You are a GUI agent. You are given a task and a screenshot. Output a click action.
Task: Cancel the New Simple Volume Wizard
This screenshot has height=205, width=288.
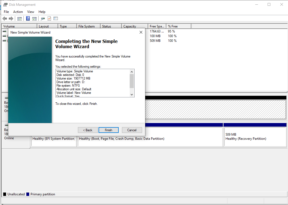(x=132, y=130)
